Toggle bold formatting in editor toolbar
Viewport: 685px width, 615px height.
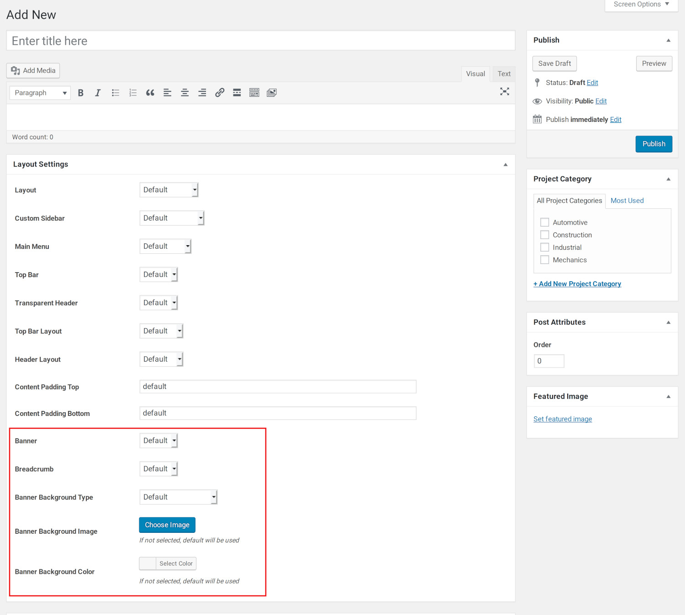[x=81, y=93]
